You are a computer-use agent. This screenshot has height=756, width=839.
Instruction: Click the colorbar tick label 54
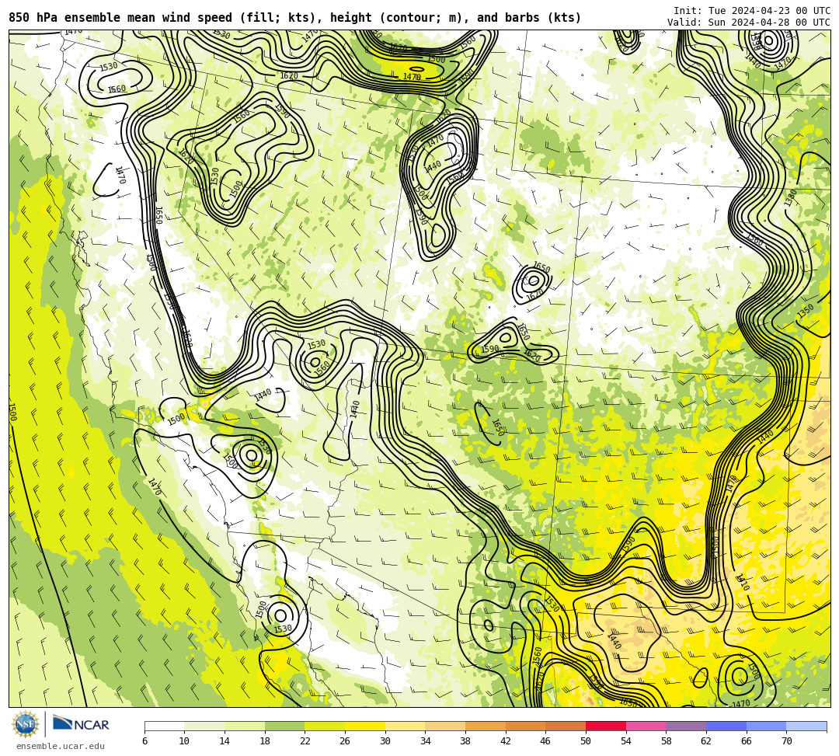(x=626, y=741)
